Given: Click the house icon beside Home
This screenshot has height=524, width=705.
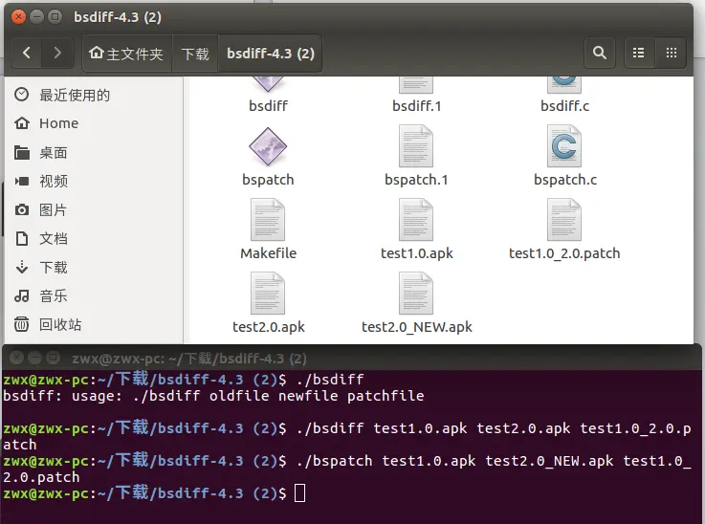Looking at the screenshot, I should click(x=22, y=123).
